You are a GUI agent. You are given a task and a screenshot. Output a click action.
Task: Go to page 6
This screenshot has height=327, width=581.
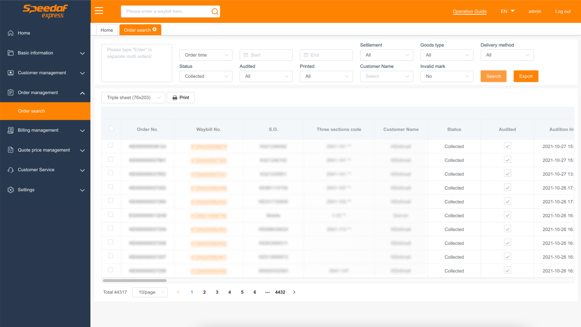(x=255, y=292)
